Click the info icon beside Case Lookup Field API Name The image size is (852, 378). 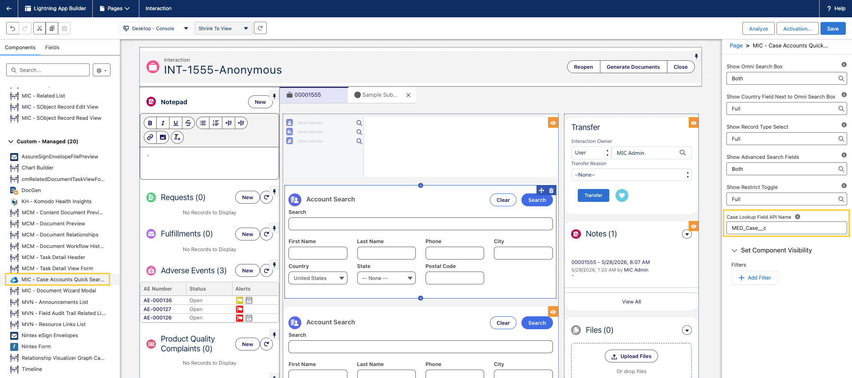tap(797, 217)
